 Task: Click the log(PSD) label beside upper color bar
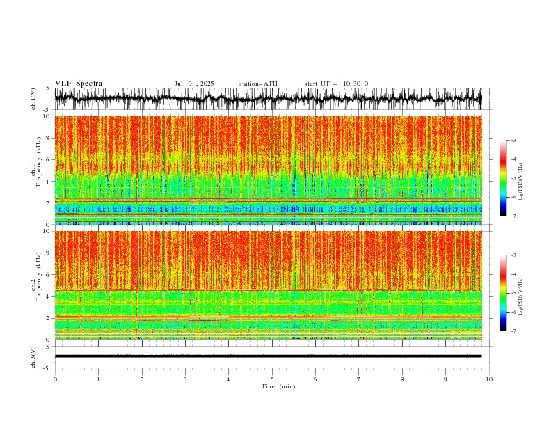521,182
